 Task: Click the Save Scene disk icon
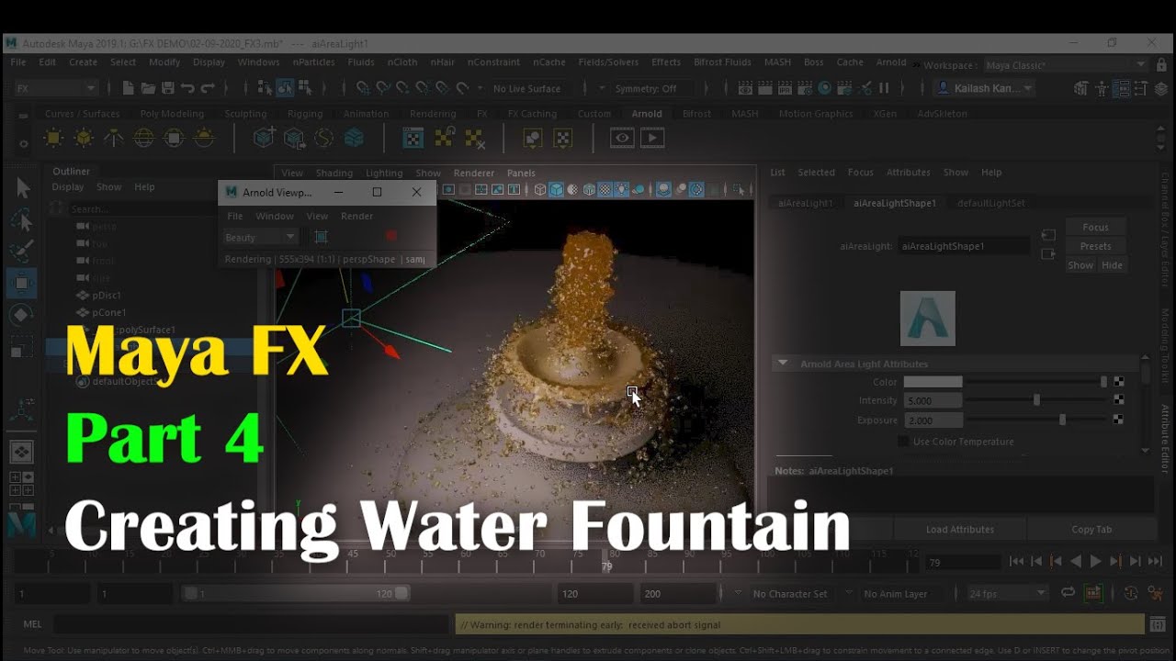168,88
